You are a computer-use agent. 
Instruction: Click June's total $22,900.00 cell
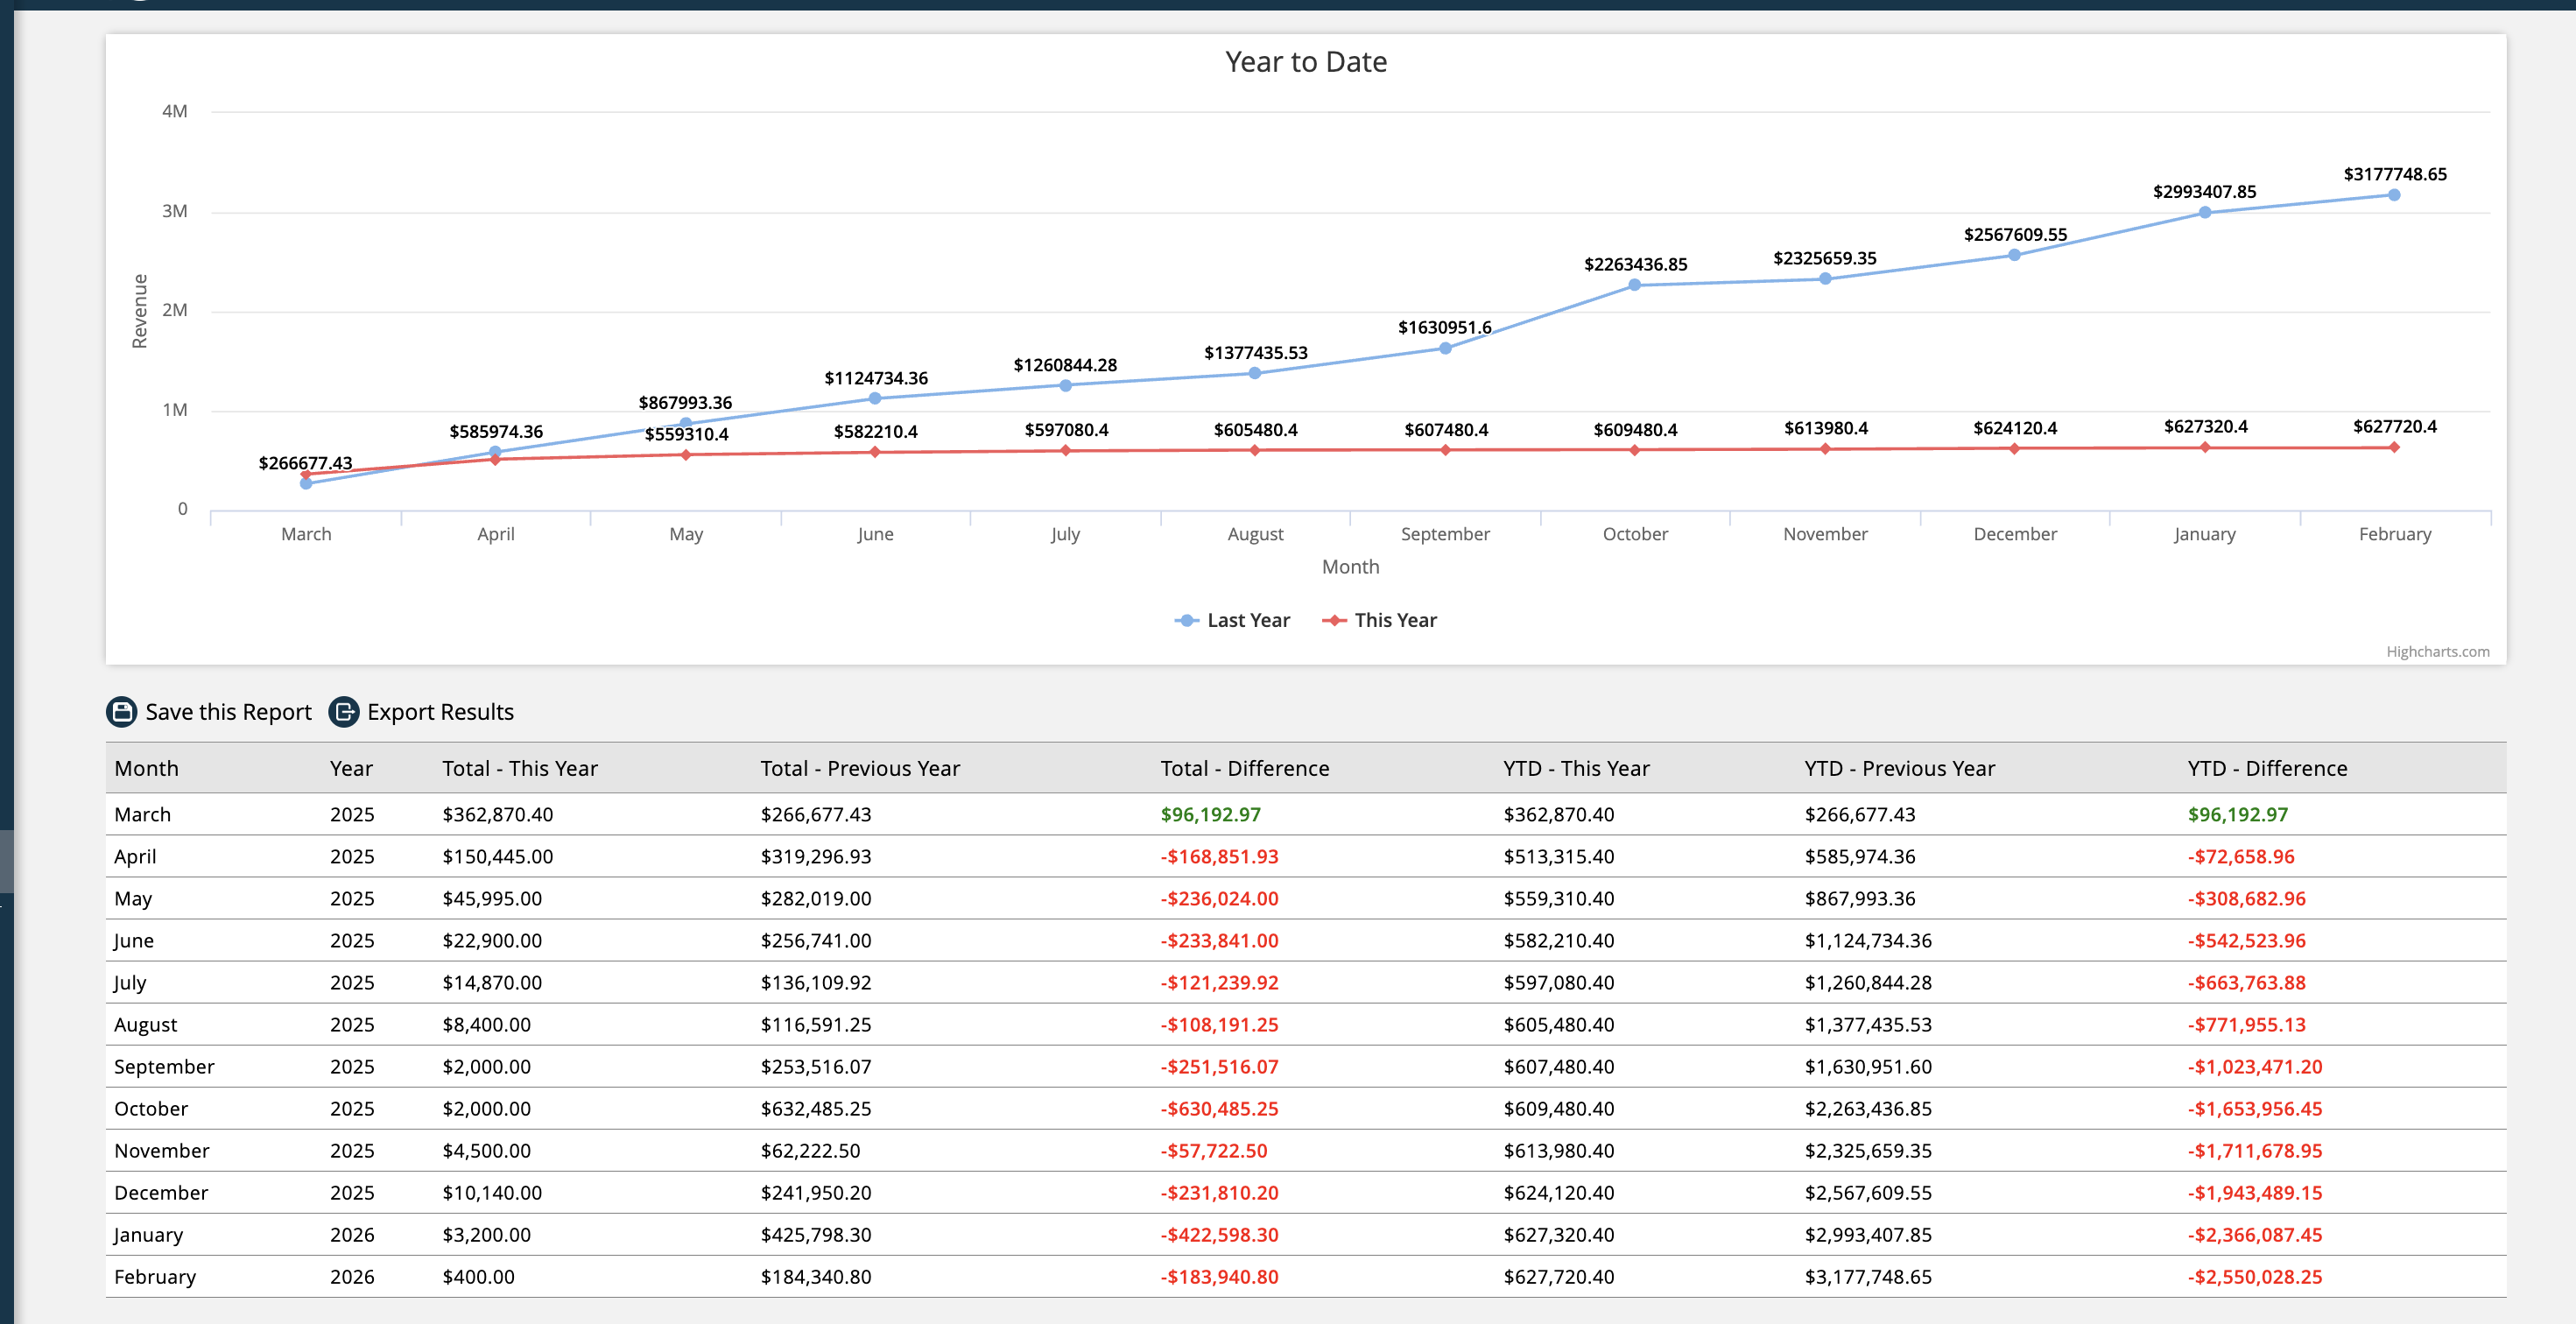pyautogui.click(x=492, y=940)
